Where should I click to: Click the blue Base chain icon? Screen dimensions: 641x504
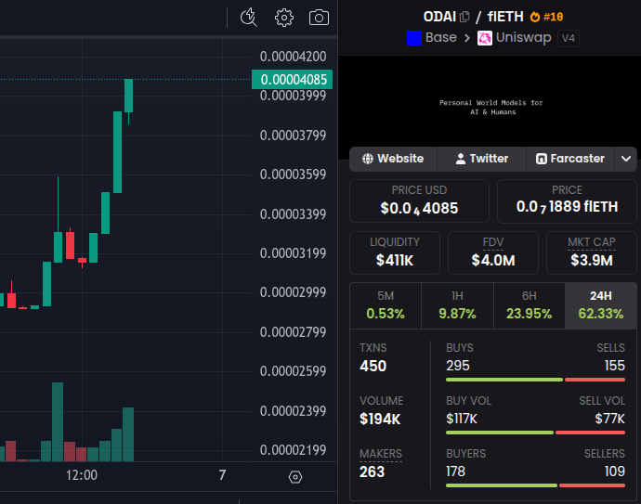pos(414,38)
